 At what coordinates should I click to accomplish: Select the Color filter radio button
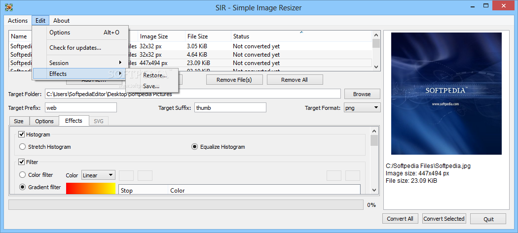click(23, 174)
